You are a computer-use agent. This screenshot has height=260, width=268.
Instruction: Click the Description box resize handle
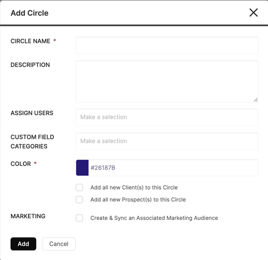click(x=255, y=100)
